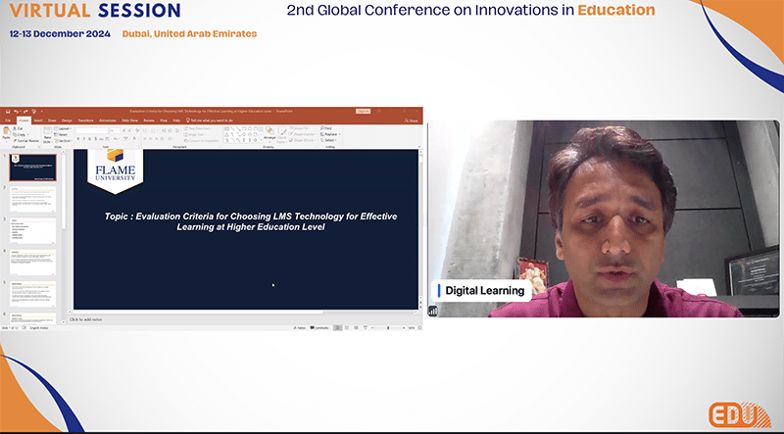The width and height of the screenshot is (784, 434).
Task: Select slide 2 thumbnail in the slide panel
Action: (x=33, y=199)
